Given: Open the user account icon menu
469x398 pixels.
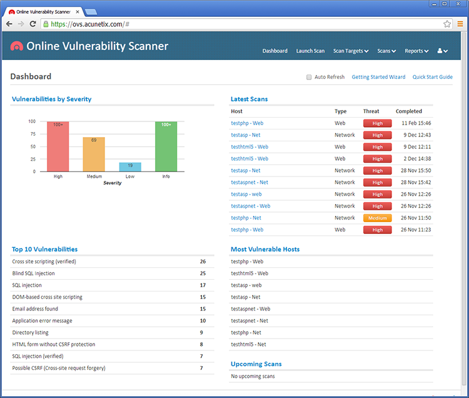Looking at the screenshot, I should point(442,51).
